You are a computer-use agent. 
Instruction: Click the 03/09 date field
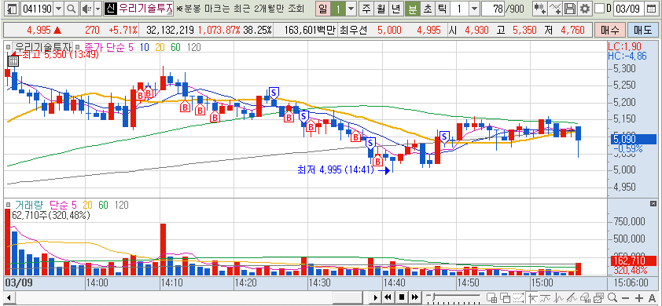pos(629,8)
